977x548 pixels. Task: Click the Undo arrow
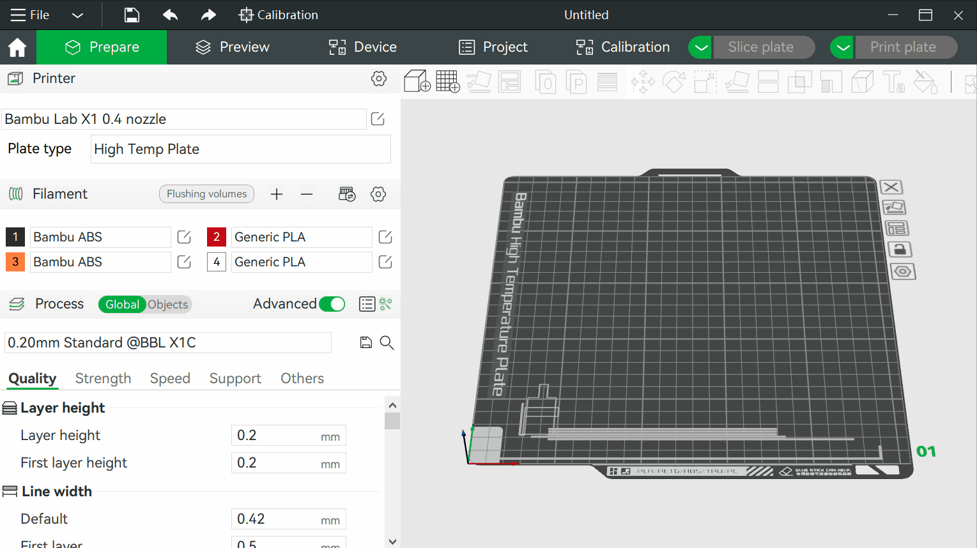pos(170,15)
